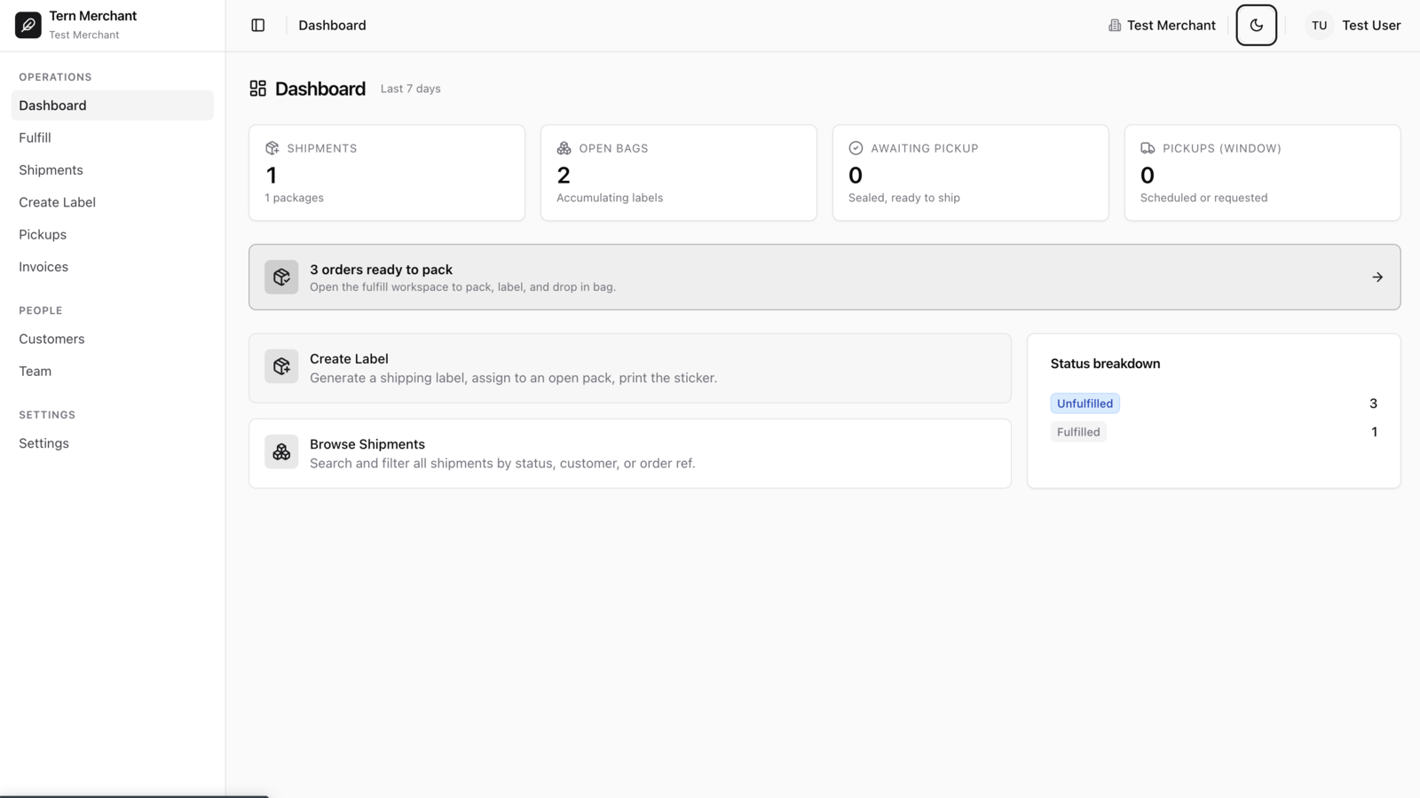
Task: Open the Test Merchant switcher in header
Action: (x=1162, y=25)
